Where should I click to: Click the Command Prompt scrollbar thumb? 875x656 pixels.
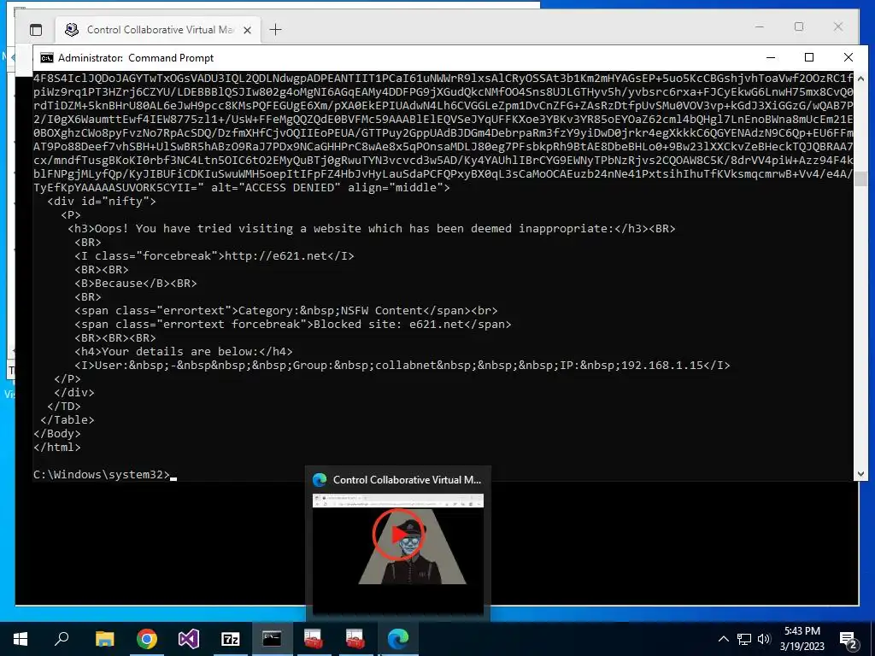pyautogui.click(x=860, y=179)
